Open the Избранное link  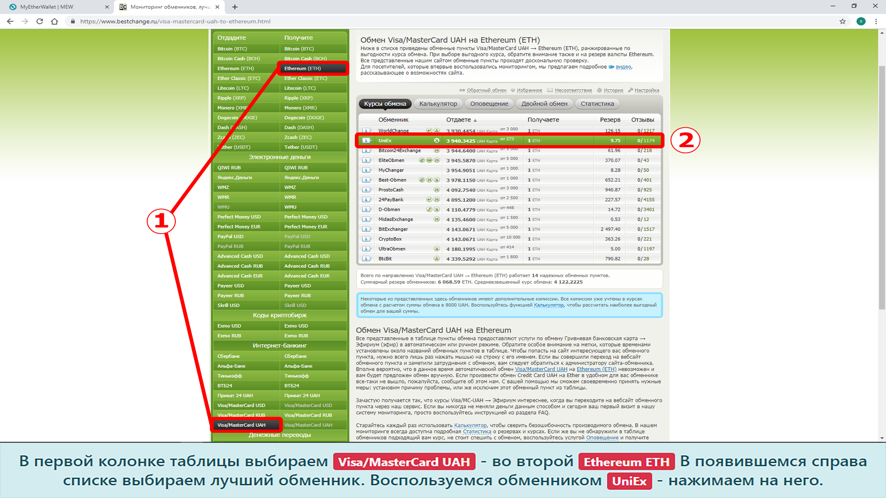click(x=529, y=90)
